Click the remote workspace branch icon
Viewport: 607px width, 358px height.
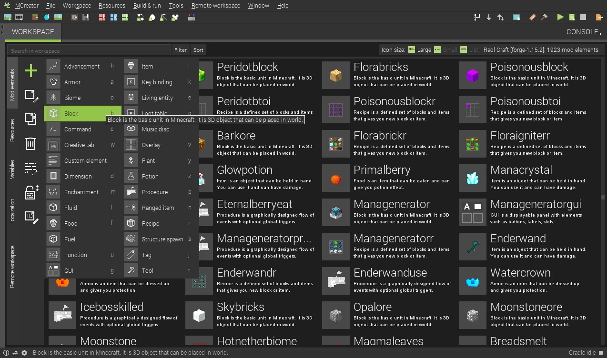coord(477,17)
